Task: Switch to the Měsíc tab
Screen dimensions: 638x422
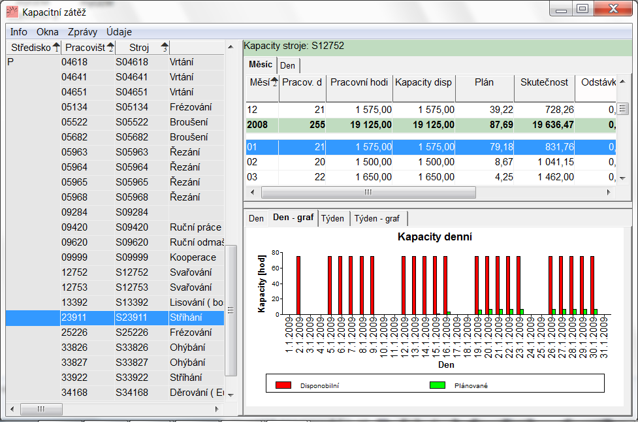Action: (261, 65)
